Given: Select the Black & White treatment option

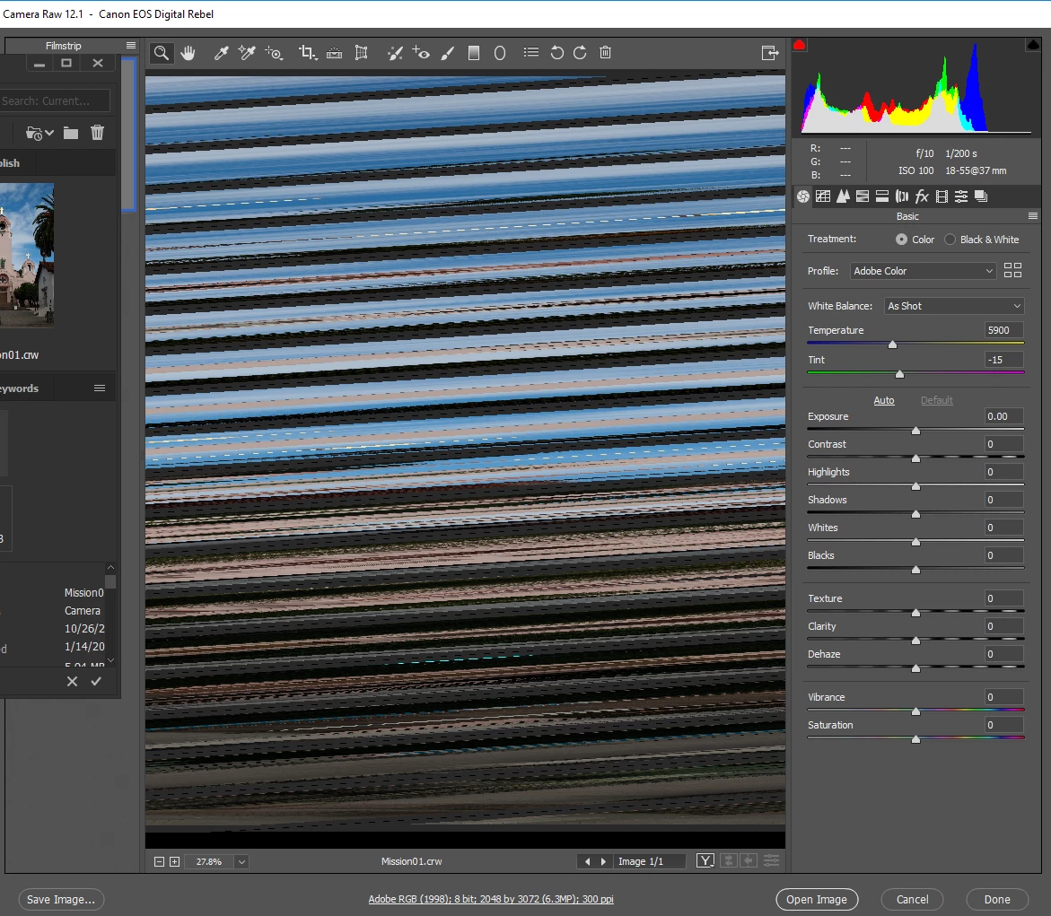Looking at the screenshot, I should click(950, 240).
